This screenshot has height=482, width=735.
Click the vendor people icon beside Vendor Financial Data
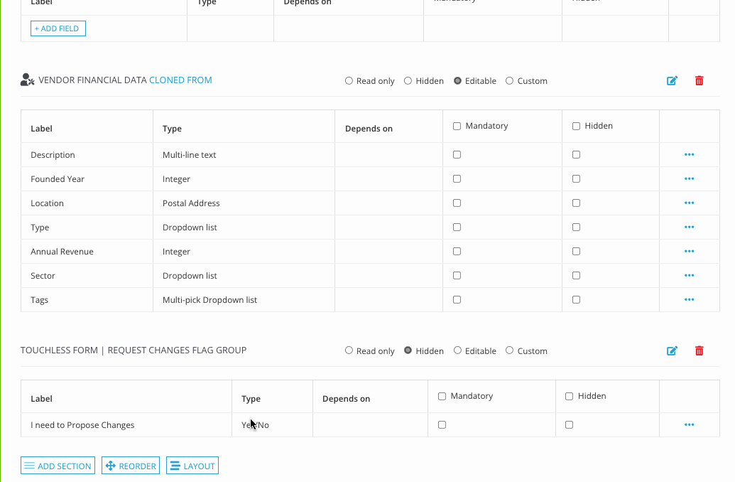click(x=27, y=80)
